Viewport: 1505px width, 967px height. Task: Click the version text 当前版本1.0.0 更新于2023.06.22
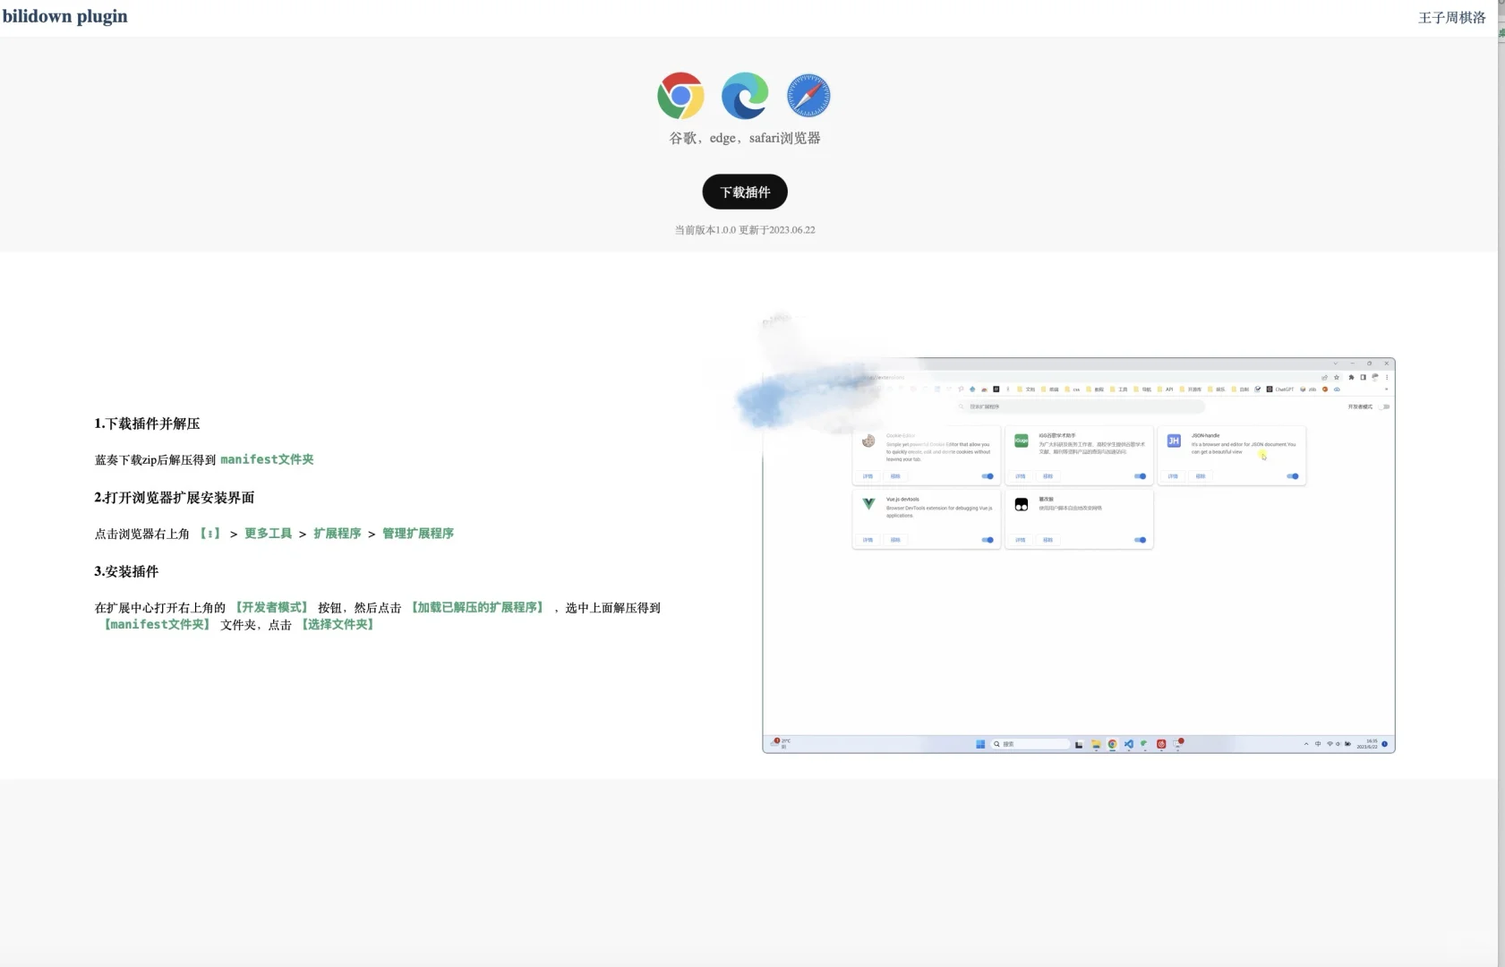click(745, 230)
